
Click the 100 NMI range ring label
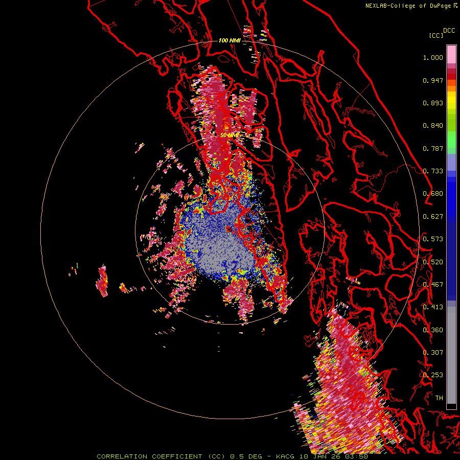pos(229,40)
